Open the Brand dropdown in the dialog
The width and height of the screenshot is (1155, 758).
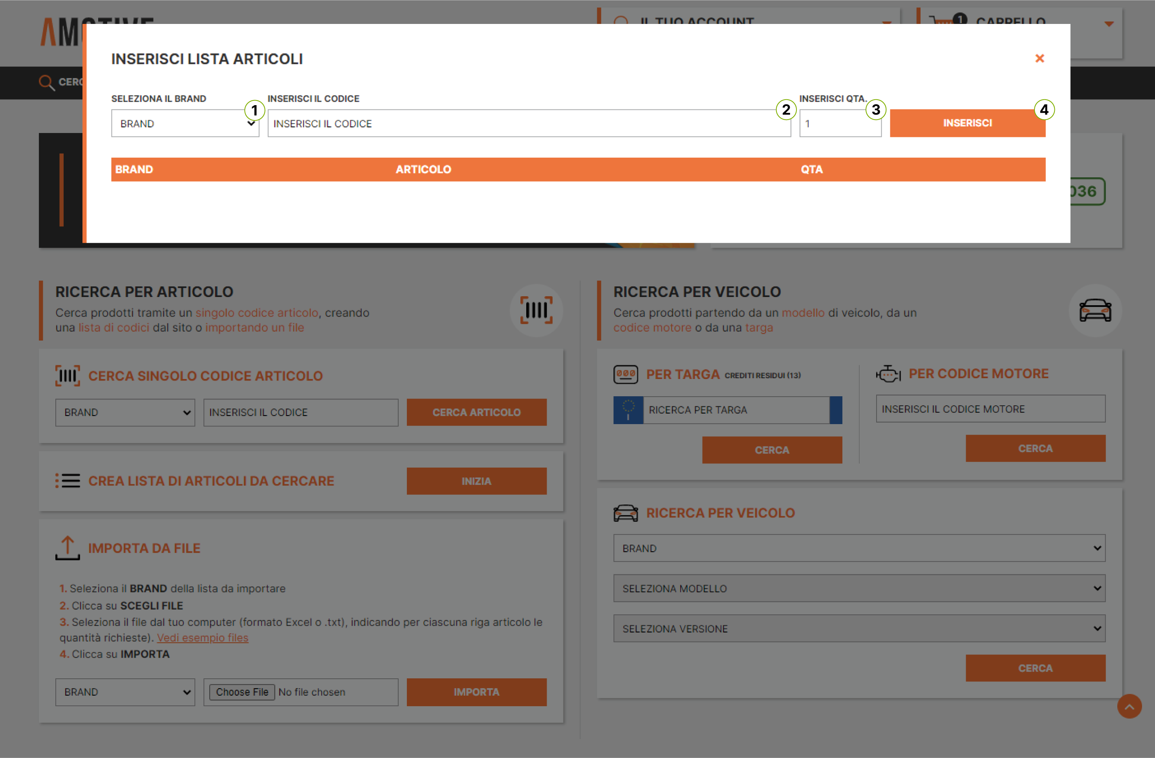185,124
